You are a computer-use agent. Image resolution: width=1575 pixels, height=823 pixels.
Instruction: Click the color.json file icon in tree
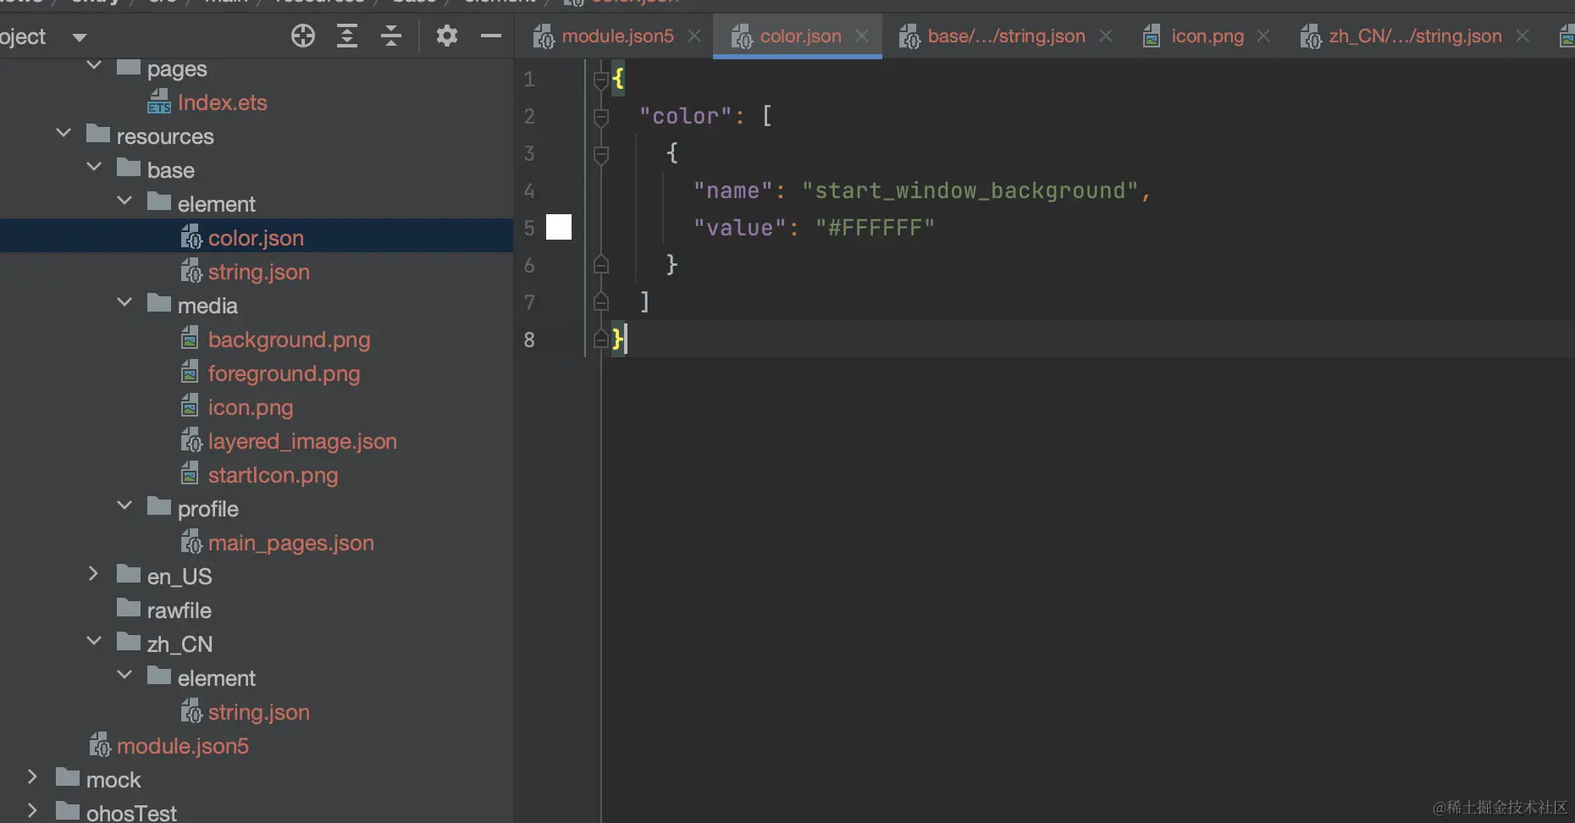191,237
